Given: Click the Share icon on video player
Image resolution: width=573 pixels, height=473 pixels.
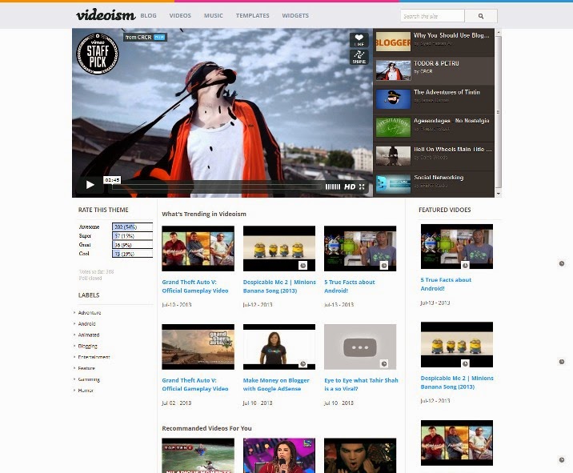Looking at the screenshot, I should [x=359, y=58].
